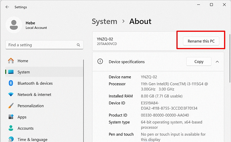Click the Network wifi icon
The width and height of the screenshot is (231, 142).
point(11,94)
